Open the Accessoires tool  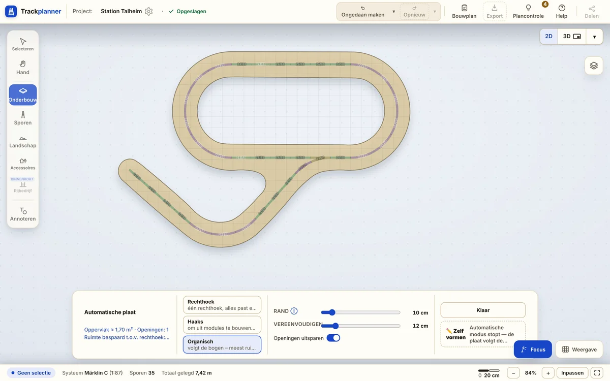pyautogui.click(x=23, y=164)
